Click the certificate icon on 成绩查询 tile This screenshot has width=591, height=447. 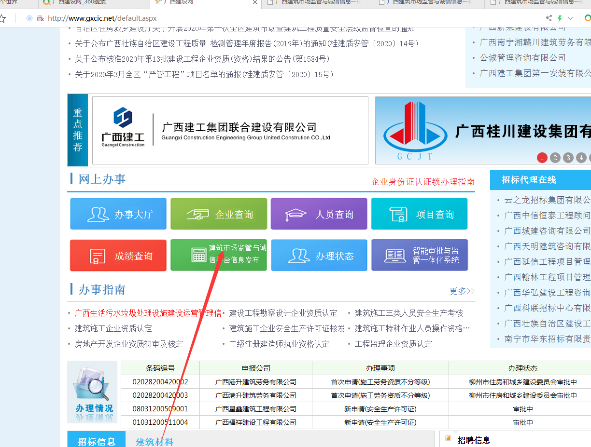click(x=98, y=256)
